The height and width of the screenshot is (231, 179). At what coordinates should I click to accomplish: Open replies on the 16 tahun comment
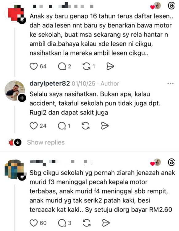(x=62, y=67)
